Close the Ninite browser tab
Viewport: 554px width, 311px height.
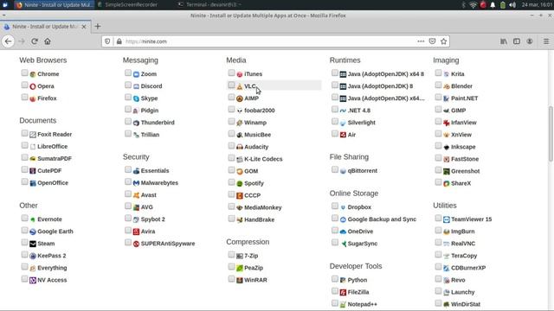(x=84, y=27)
